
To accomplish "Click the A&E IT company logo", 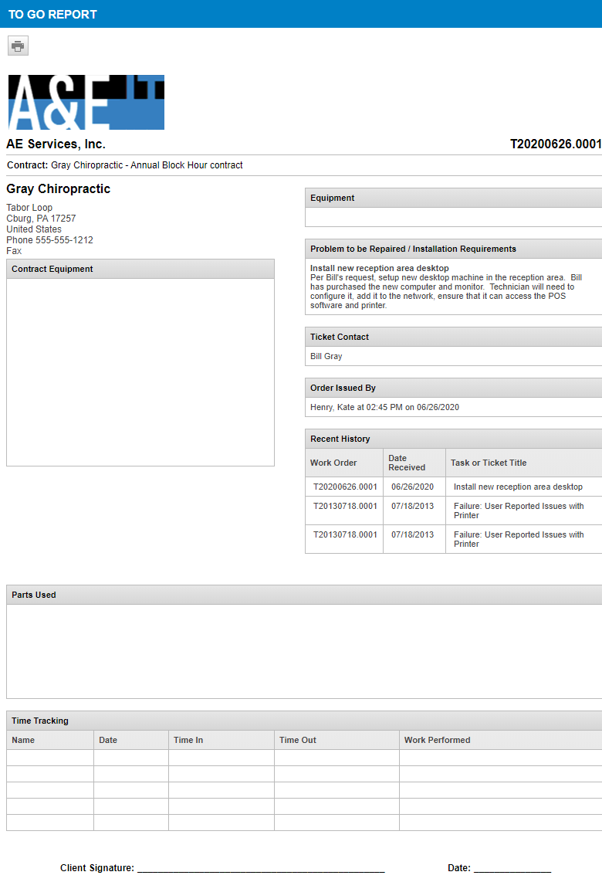I will point(86,103).
